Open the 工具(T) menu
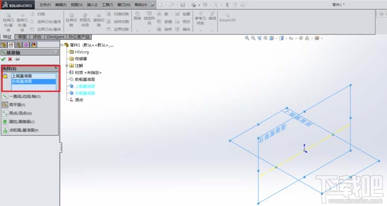The height and width of the screenshot is (206, 387). [x=107, y=5]
